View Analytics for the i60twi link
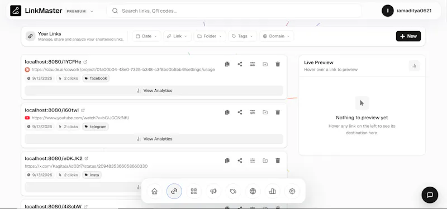The image size is (447, 209). pyautogui.click(x=154, y=139)
